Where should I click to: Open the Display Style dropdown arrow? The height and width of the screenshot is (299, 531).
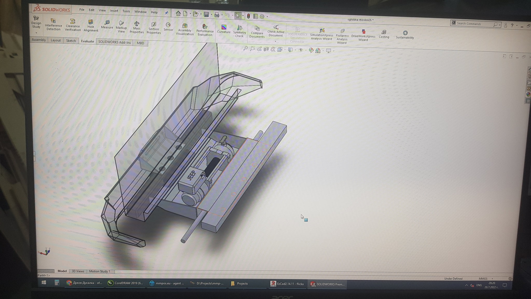(x=295, y=50)
